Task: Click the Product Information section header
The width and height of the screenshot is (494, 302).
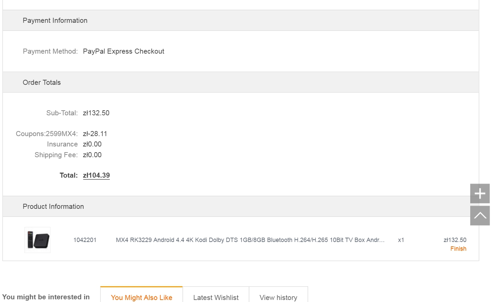Action: pos(53,206)
